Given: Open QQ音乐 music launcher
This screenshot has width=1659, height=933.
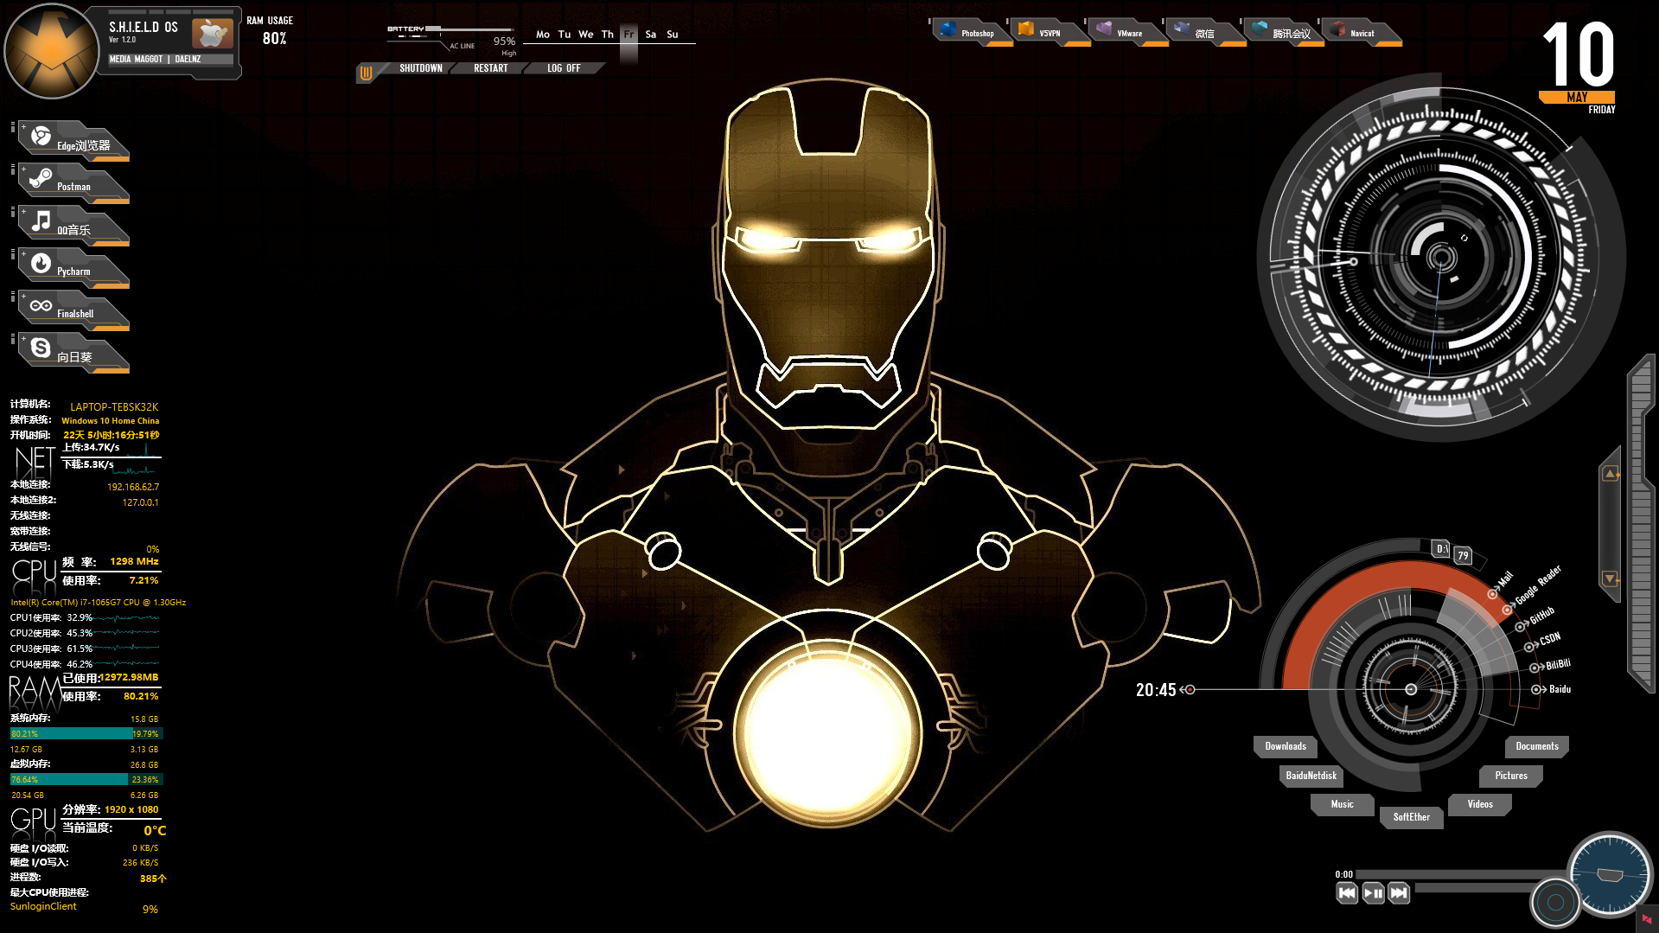Looking at the screenshot, I should coord(73,225).
